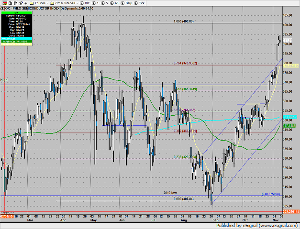Click the Mar month label on time axis

tap(30, 220)
